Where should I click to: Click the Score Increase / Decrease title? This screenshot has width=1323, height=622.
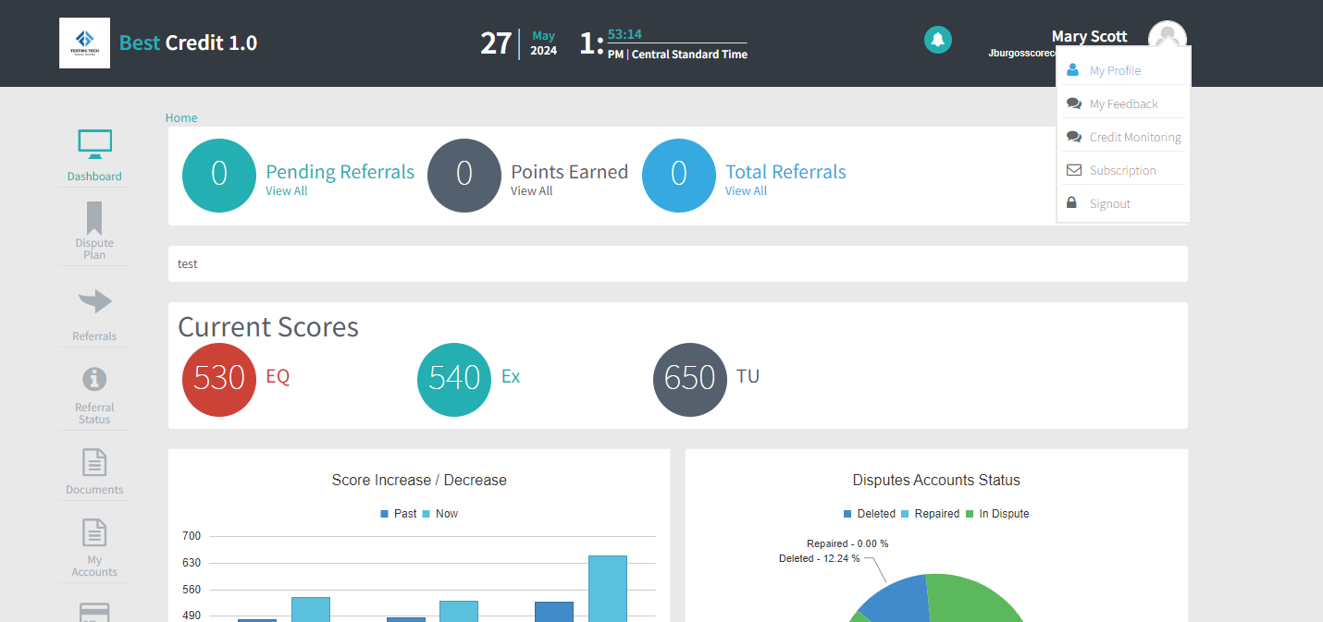point(419,481)
